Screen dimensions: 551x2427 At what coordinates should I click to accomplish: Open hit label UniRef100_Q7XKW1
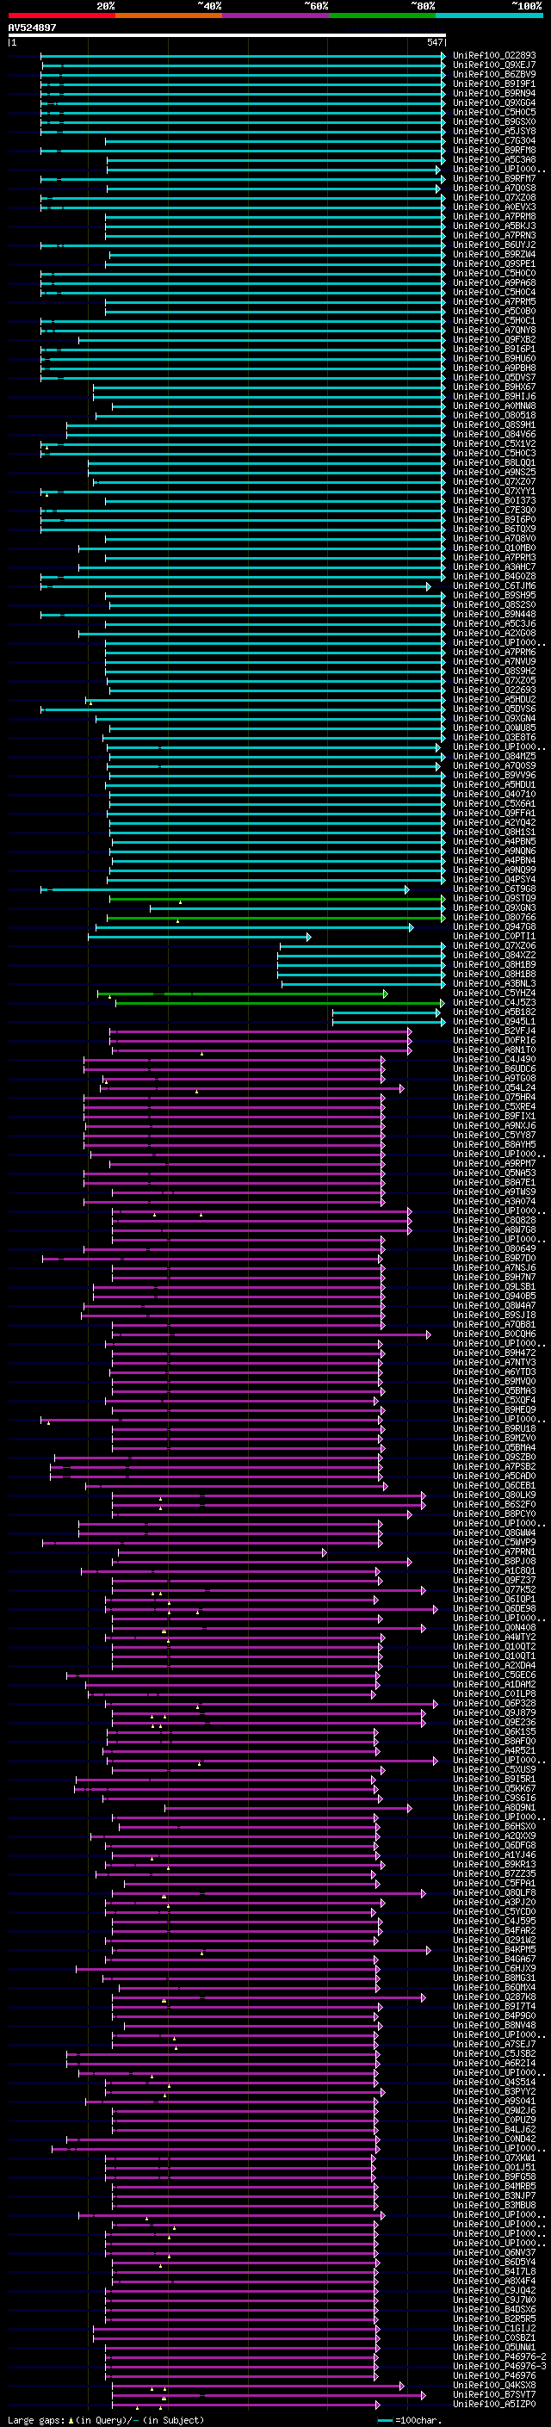[494, 2158]
